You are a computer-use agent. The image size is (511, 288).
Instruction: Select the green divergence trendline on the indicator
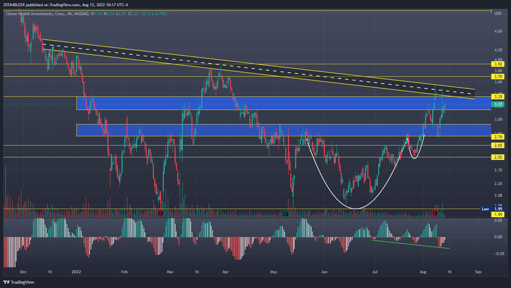pos(410,245)
